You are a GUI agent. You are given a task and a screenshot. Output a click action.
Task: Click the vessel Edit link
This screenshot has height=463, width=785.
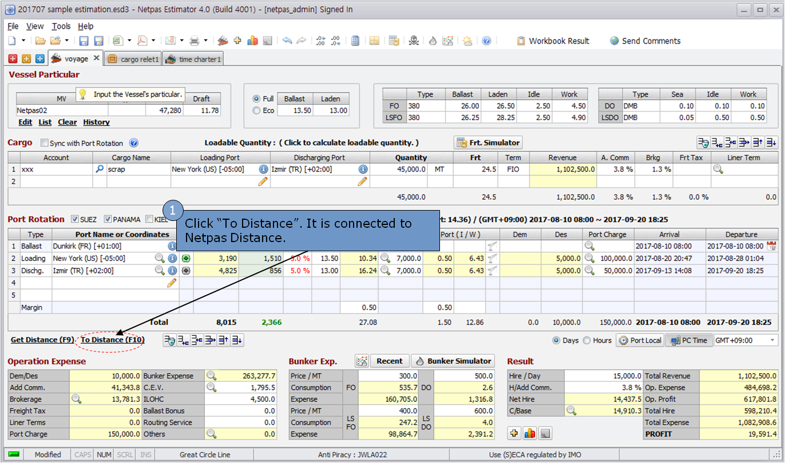pos(25,122)
